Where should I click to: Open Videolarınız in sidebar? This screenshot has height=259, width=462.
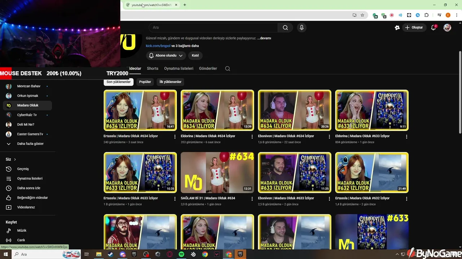coord(27,207)
